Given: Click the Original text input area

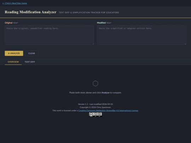Looking at the screenshot, I should [49, 35].
